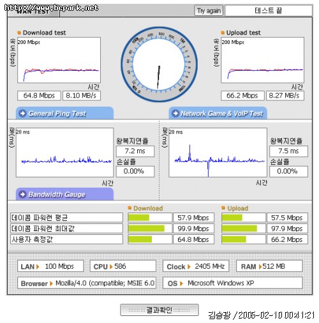Click the Download column orange bullet
Screen dimensions: 319x323
point(130,208)
